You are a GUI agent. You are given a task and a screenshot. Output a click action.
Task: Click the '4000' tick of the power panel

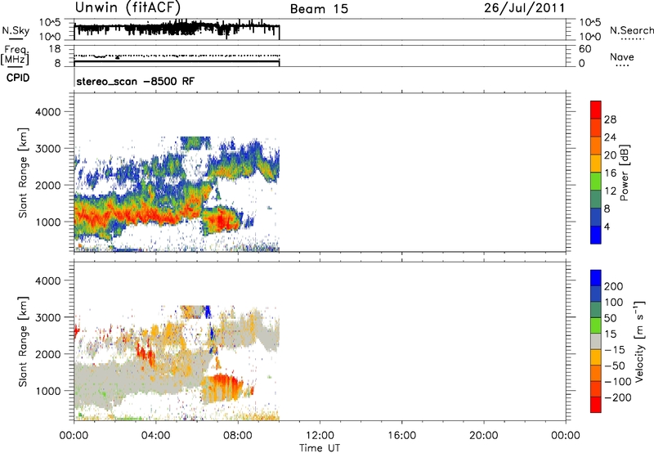pos(48,112)
